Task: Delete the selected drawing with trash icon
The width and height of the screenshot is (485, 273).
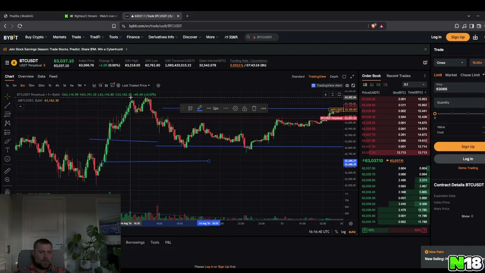Action: [x=254, y=108]
